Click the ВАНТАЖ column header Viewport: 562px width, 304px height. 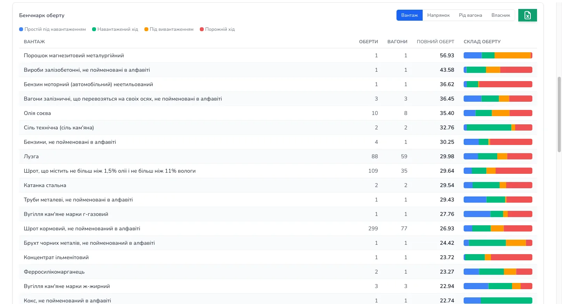(34, 42)
